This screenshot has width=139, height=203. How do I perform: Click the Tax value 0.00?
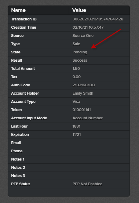[x=77, y=77]
